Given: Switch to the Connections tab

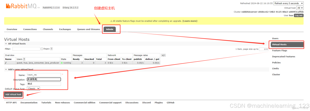Looking at the screenshot, I should (x=30, y=29).
